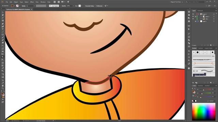Open the stroke weight dropdown
This screenshot has width=218, height=122.
34,6
